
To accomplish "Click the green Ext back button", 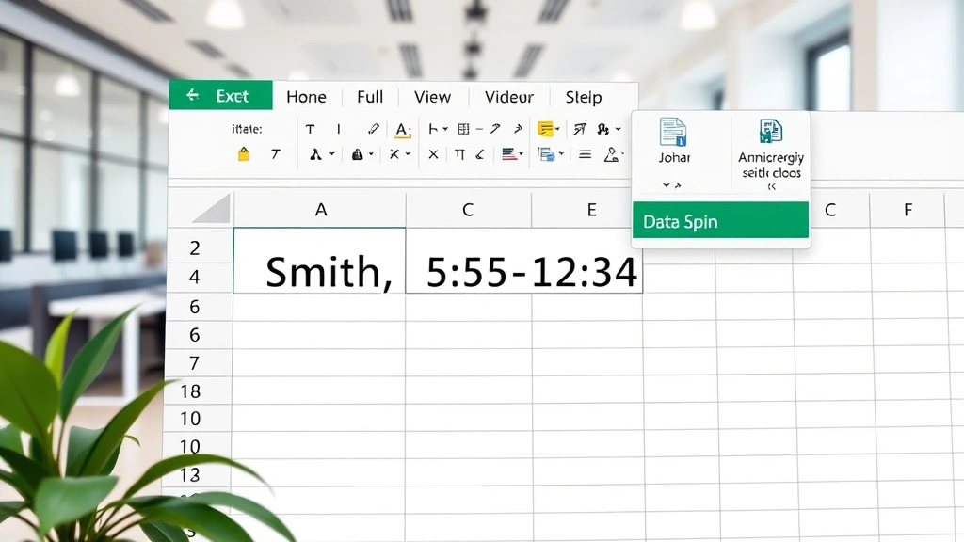I will coord(220,95).
